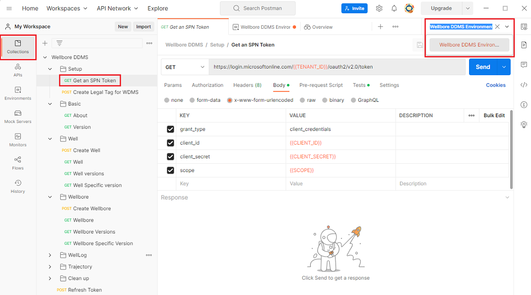
Task: Switch to the Params tab
Action: [x=173, y=85]
